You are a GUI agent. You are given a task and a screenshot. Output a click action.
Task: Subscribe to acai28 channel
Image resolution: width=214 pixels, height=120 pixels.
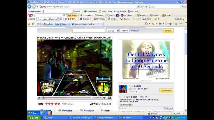coord(166,90)
